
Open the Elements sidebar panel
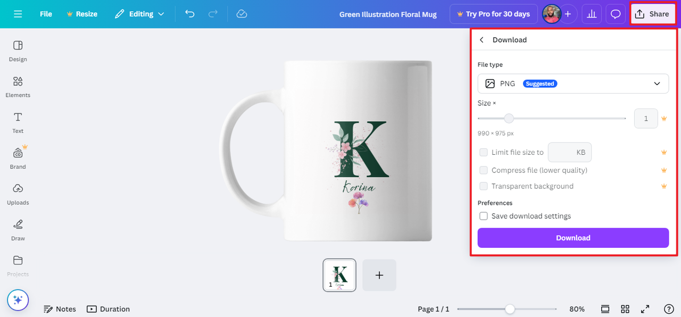[x=18, y=87]
